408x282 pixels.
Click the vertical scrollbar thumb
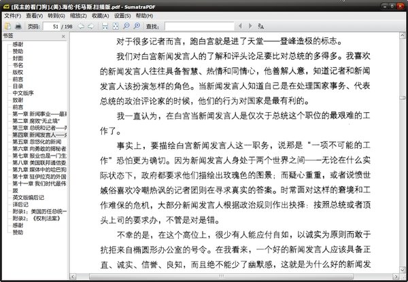tap(403, 98)
